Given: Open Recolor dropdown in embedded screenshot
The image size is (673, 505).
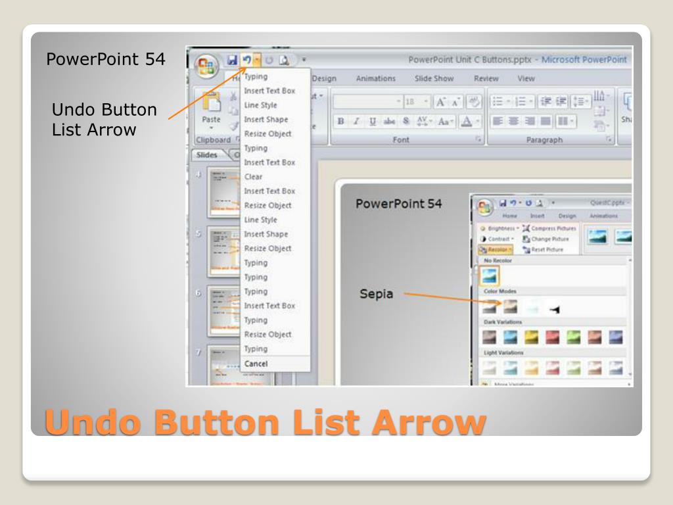Looking at the screenshot, I should (496, 249).
